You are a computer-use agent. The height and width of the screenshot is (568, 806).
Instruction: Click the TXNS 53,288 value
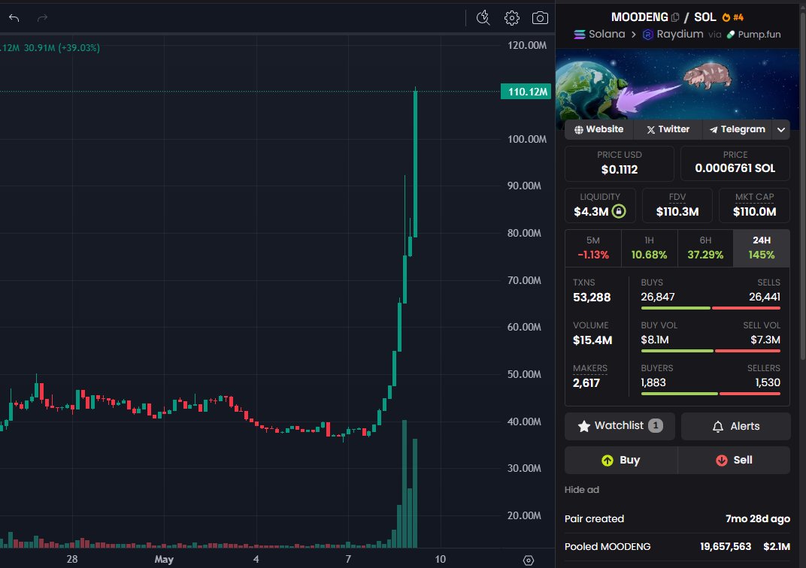pyautogui.click(x=592, y=298)
